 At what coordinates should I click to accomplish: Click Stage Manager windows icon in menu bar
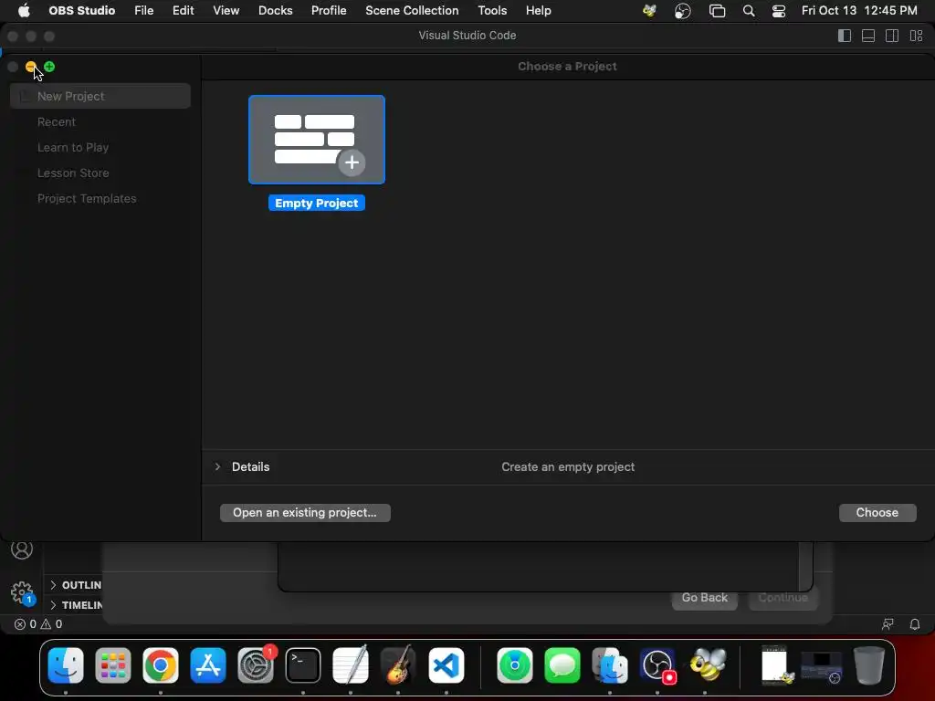point(717,11)
